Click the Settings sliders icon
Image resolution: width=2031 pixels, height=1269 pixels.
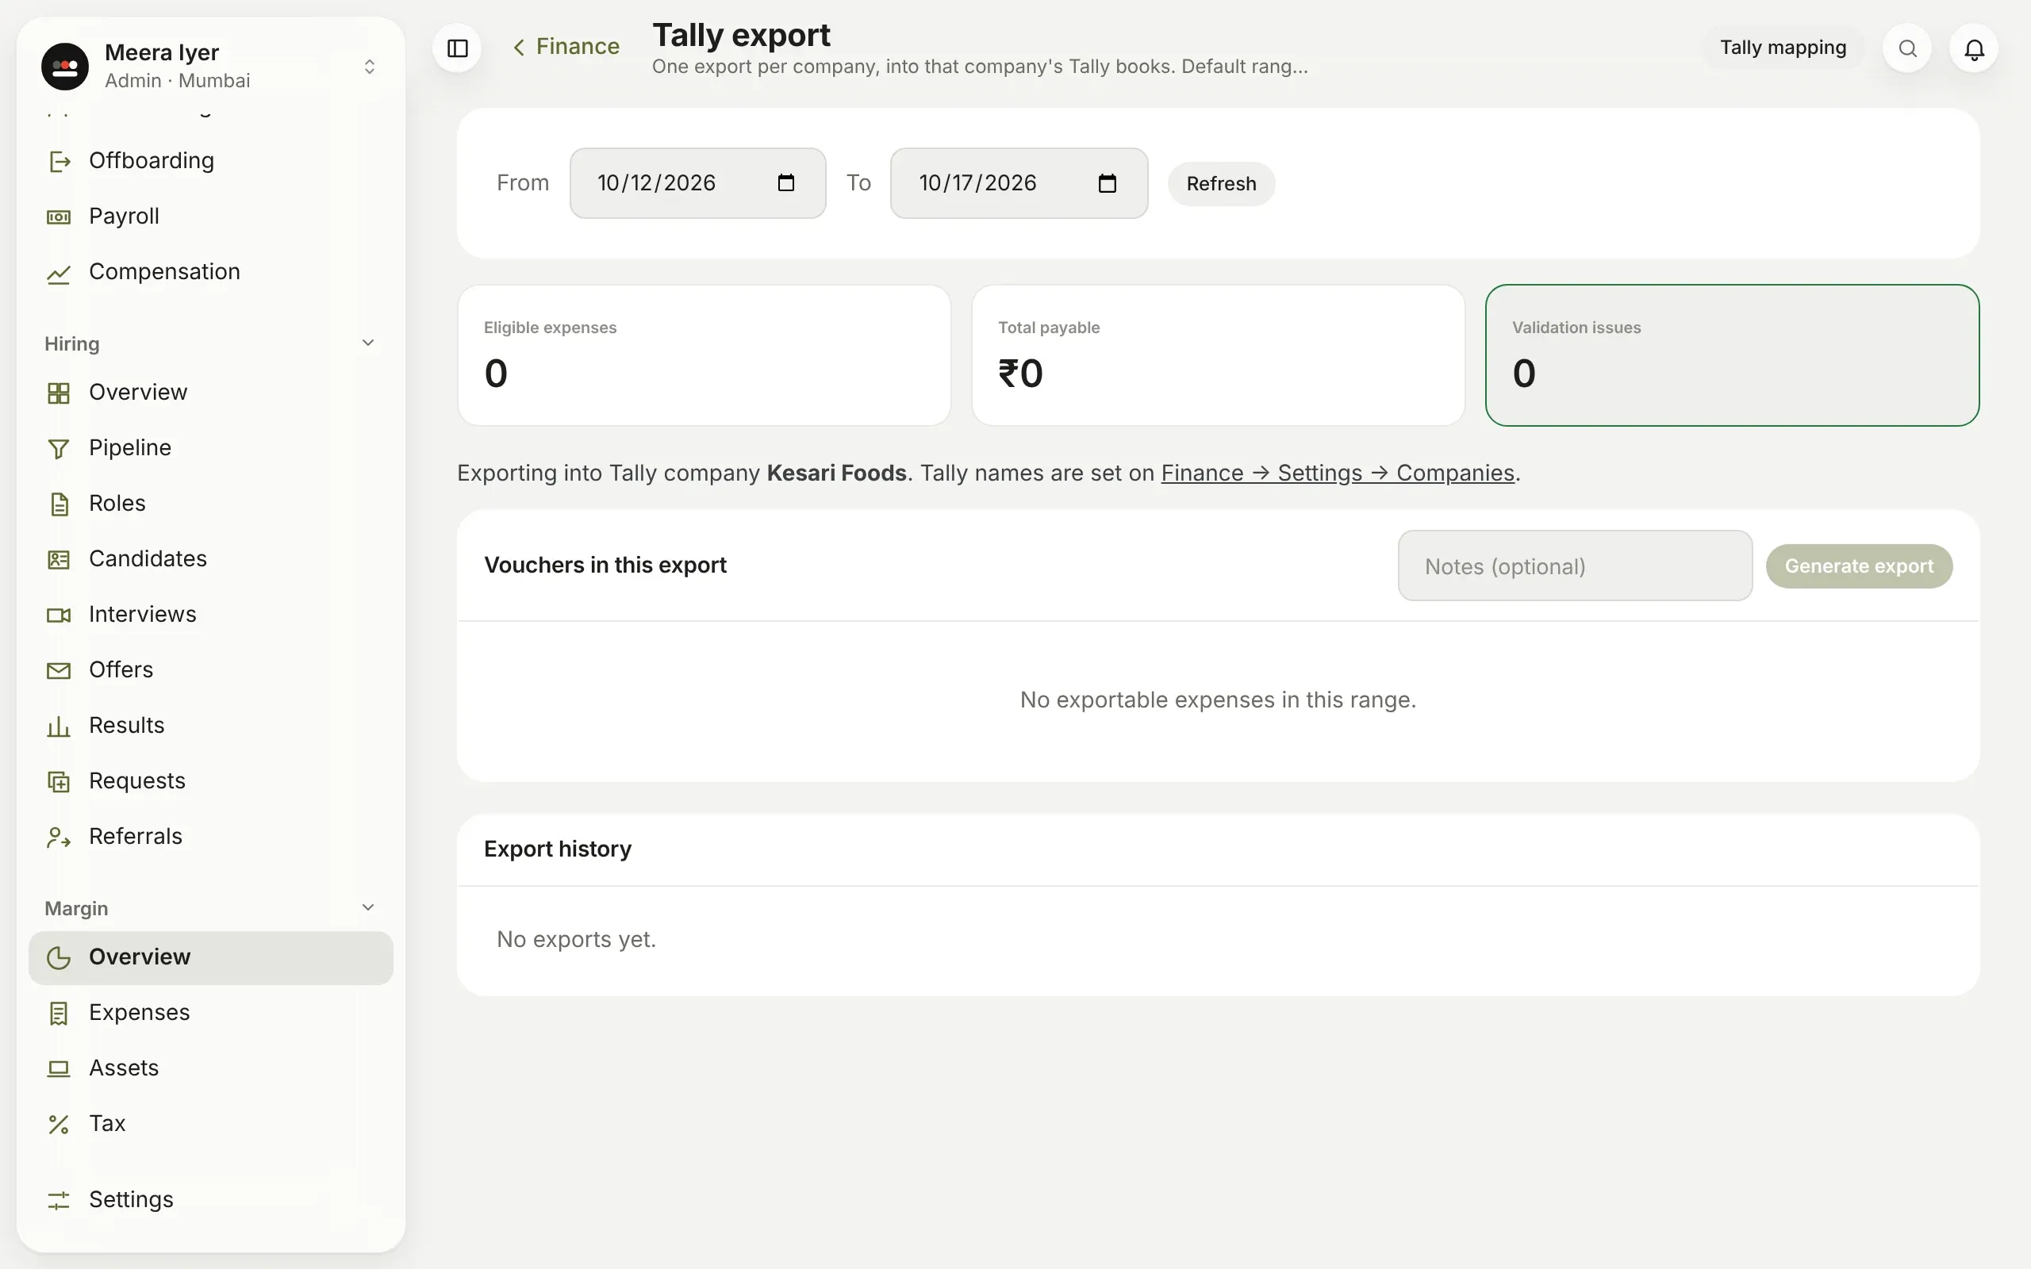point(59,1200)
